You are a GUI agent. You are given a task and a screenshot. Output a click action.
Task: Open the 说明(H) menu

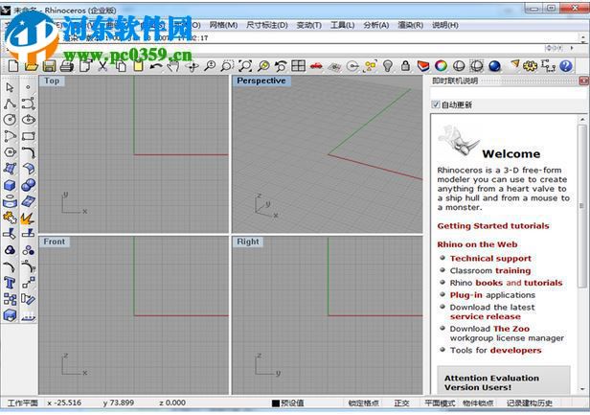pos(445,25)
